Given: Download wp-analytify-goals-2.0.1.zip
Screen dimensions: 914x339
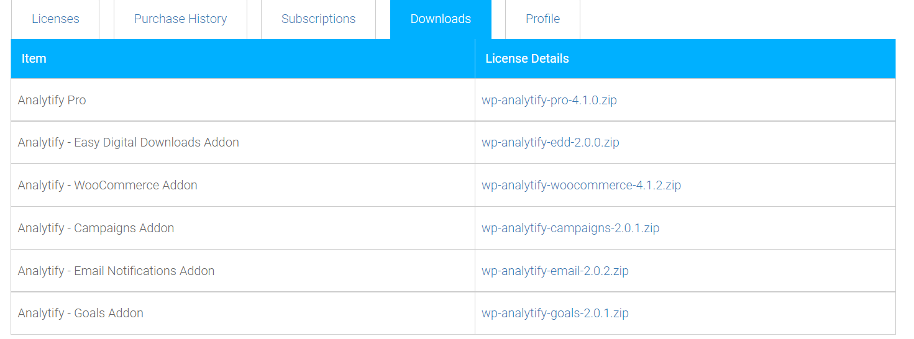Looking at the screenshot, I should [x=555, y=313].
